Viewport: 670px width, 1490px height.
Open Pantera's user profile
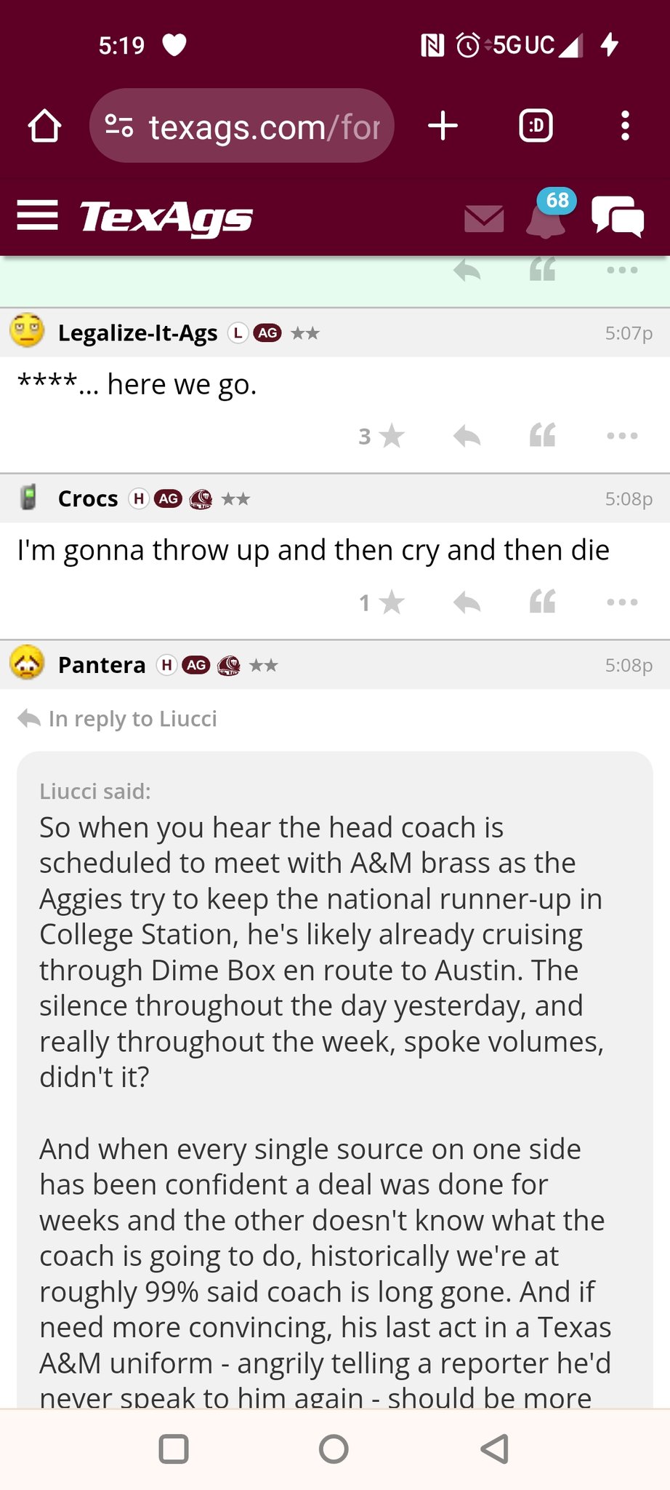click(x=102, y=665)
